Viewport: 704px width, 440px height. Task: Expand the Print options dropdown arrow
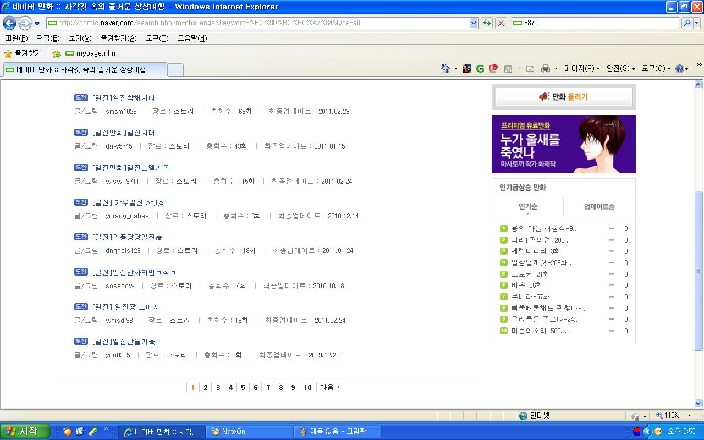click(556, 69)
